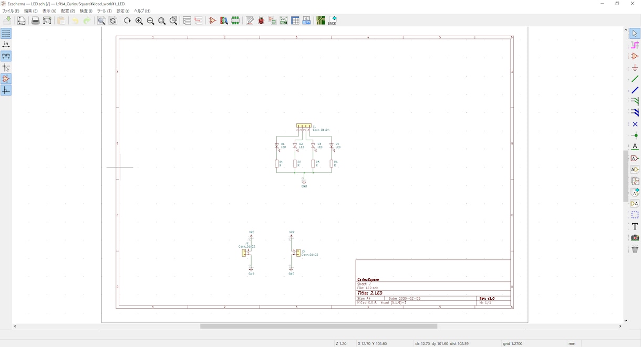Choose the net label tool

coord(635,147)
